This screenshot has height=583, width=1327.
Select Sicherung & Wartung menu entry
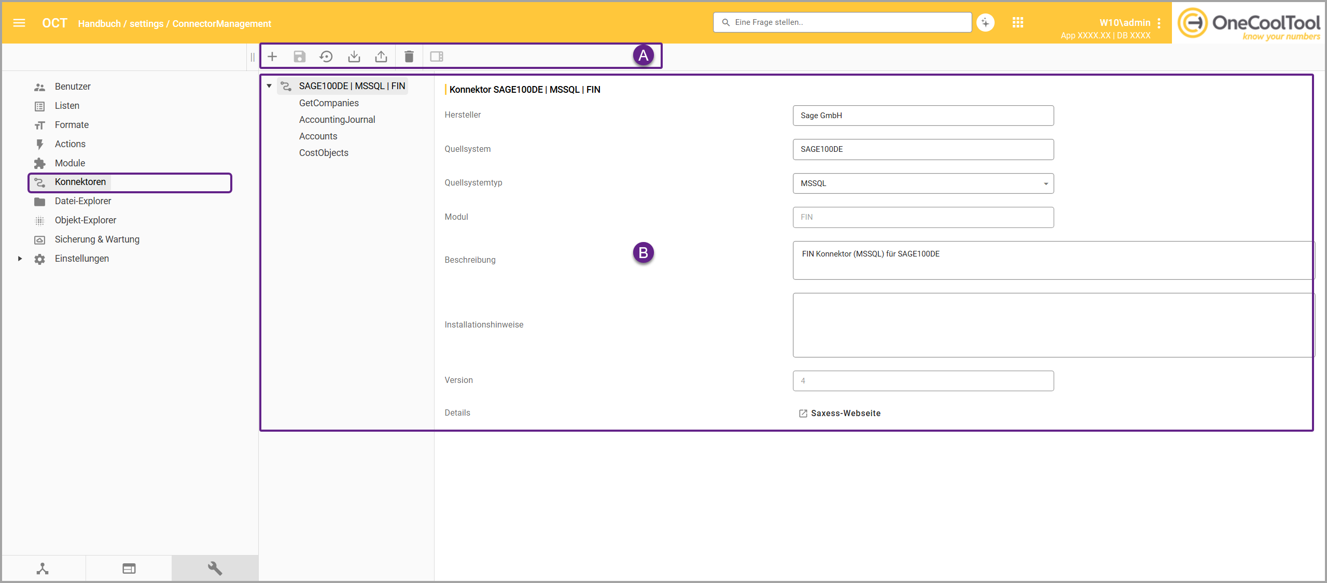[x=97, y=239]
